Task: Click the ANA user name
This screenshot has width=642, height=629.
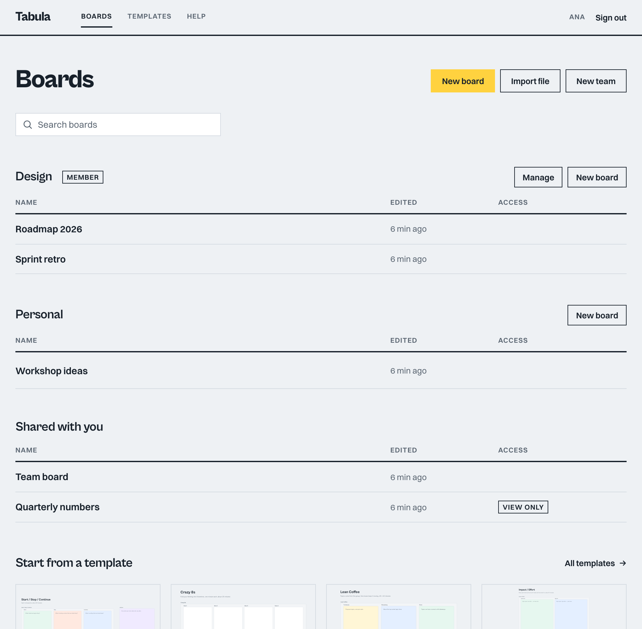Action: 577,17
